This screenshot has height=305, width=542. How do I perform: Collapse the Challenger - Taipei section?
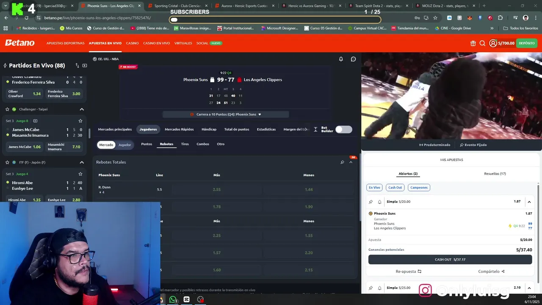tap(82, 109)
